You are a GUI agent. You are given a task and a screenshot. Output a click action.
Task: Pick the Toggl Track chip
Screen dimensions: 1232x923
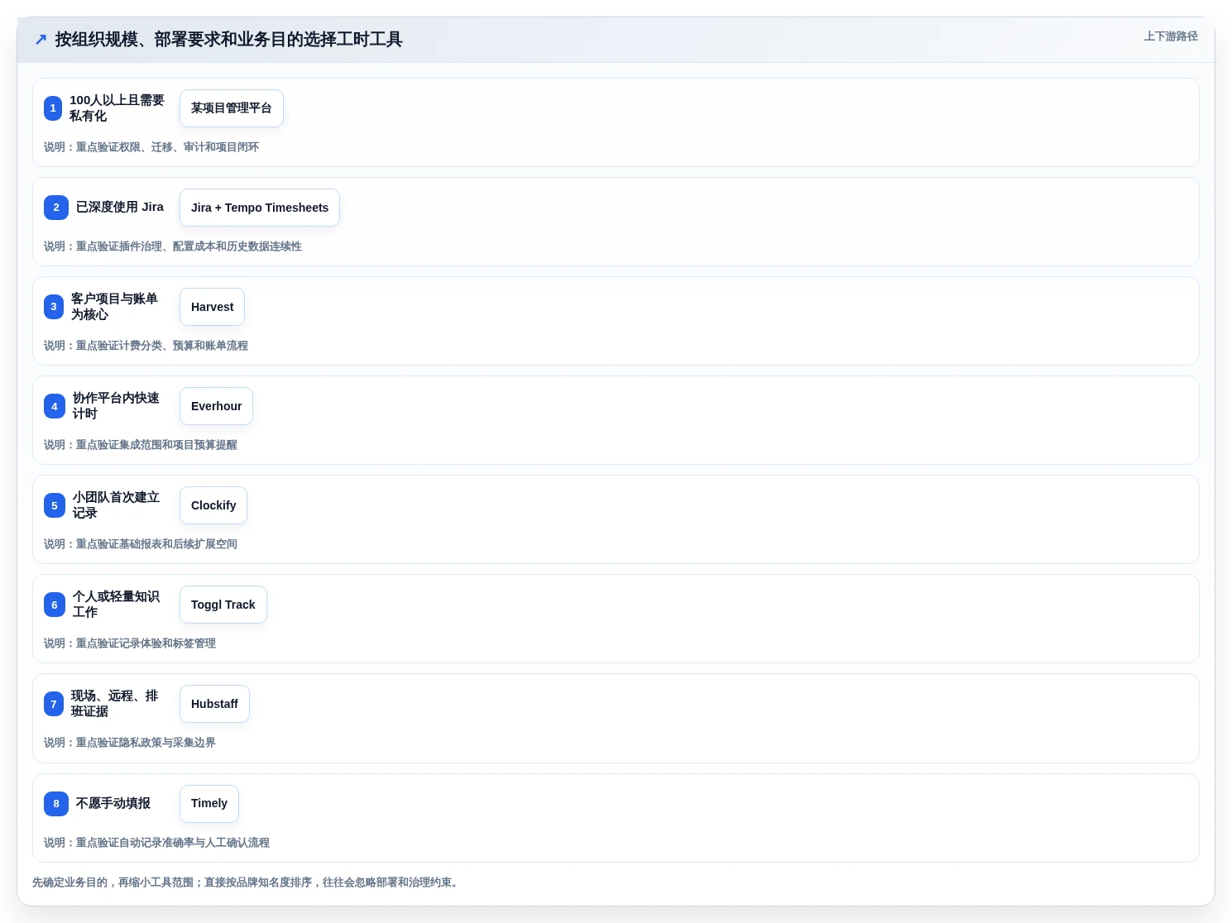coord(223,605)
